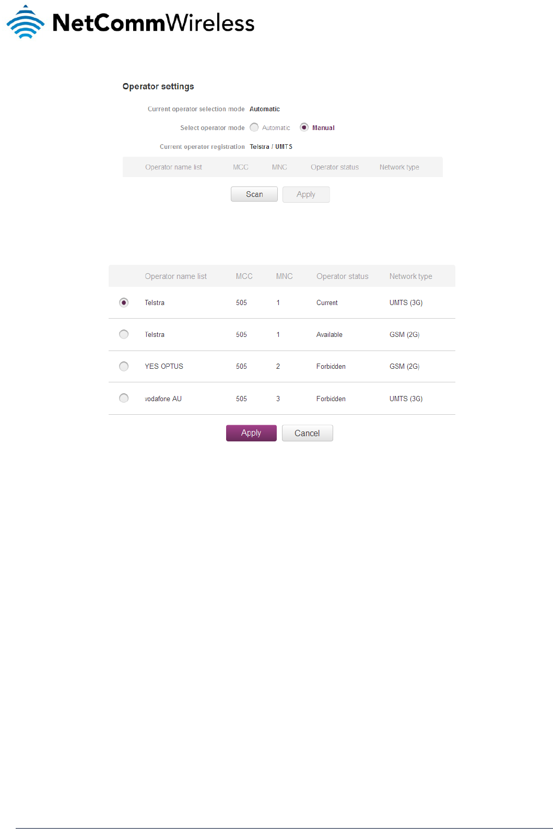Click the NetCommWireless brand text
The image size is (553, 829).
click(154, 23)
